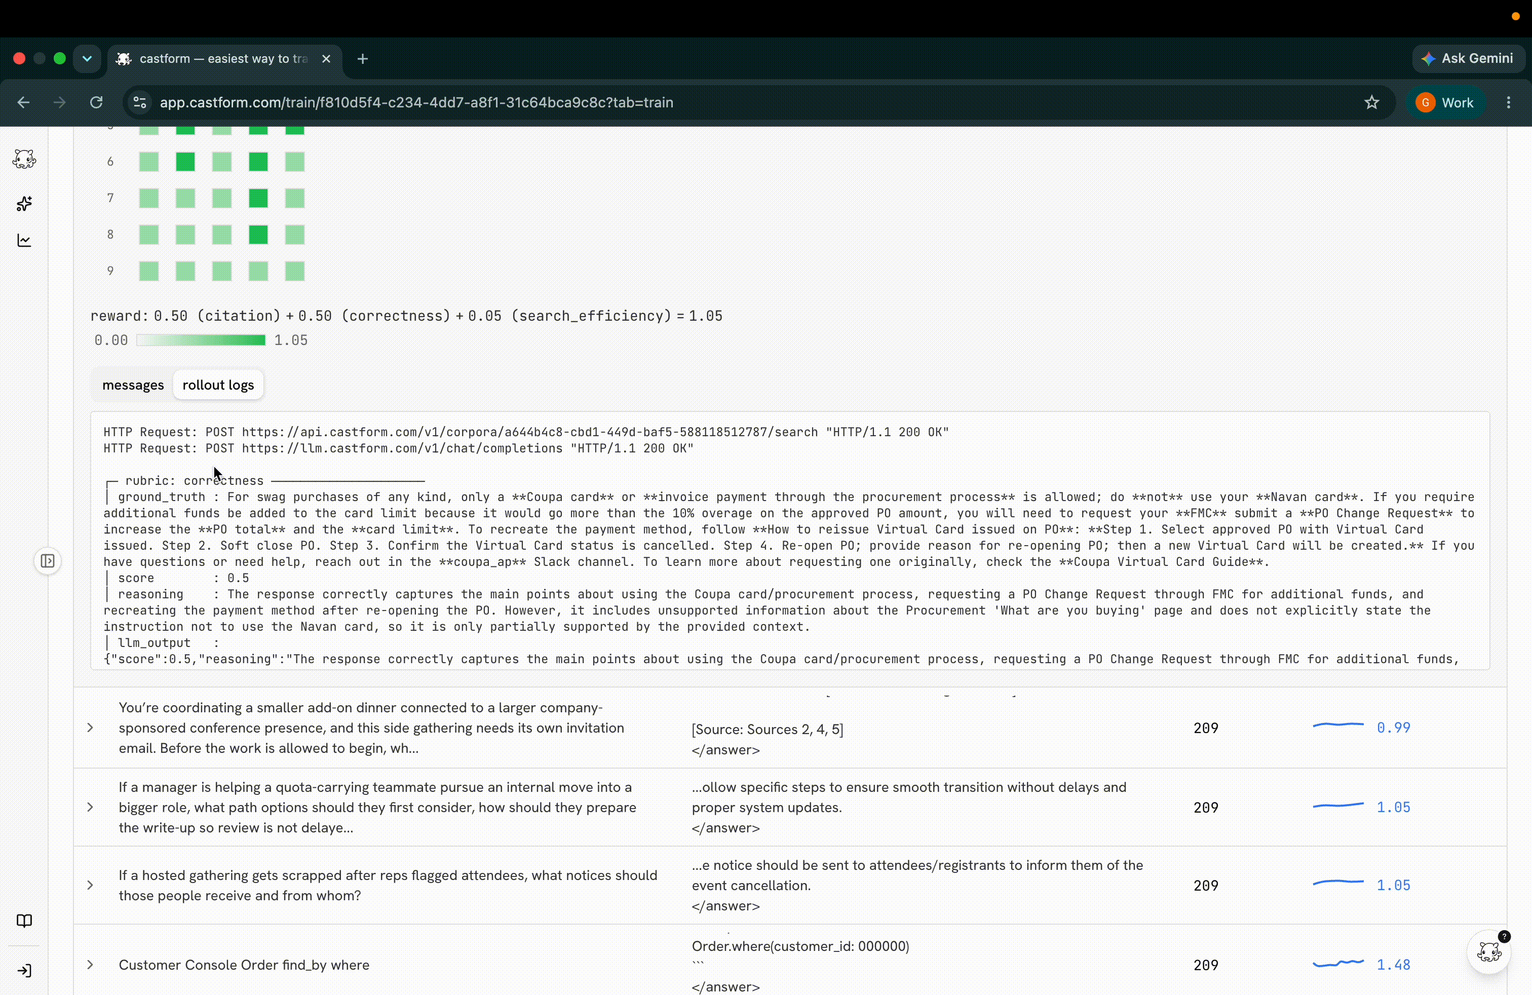Viewport: 1532px width, 995px height.
Task: Click '[Source: Sources 2, 4, 5]' text
Action: pyautogui.click(x=768, y=729)
